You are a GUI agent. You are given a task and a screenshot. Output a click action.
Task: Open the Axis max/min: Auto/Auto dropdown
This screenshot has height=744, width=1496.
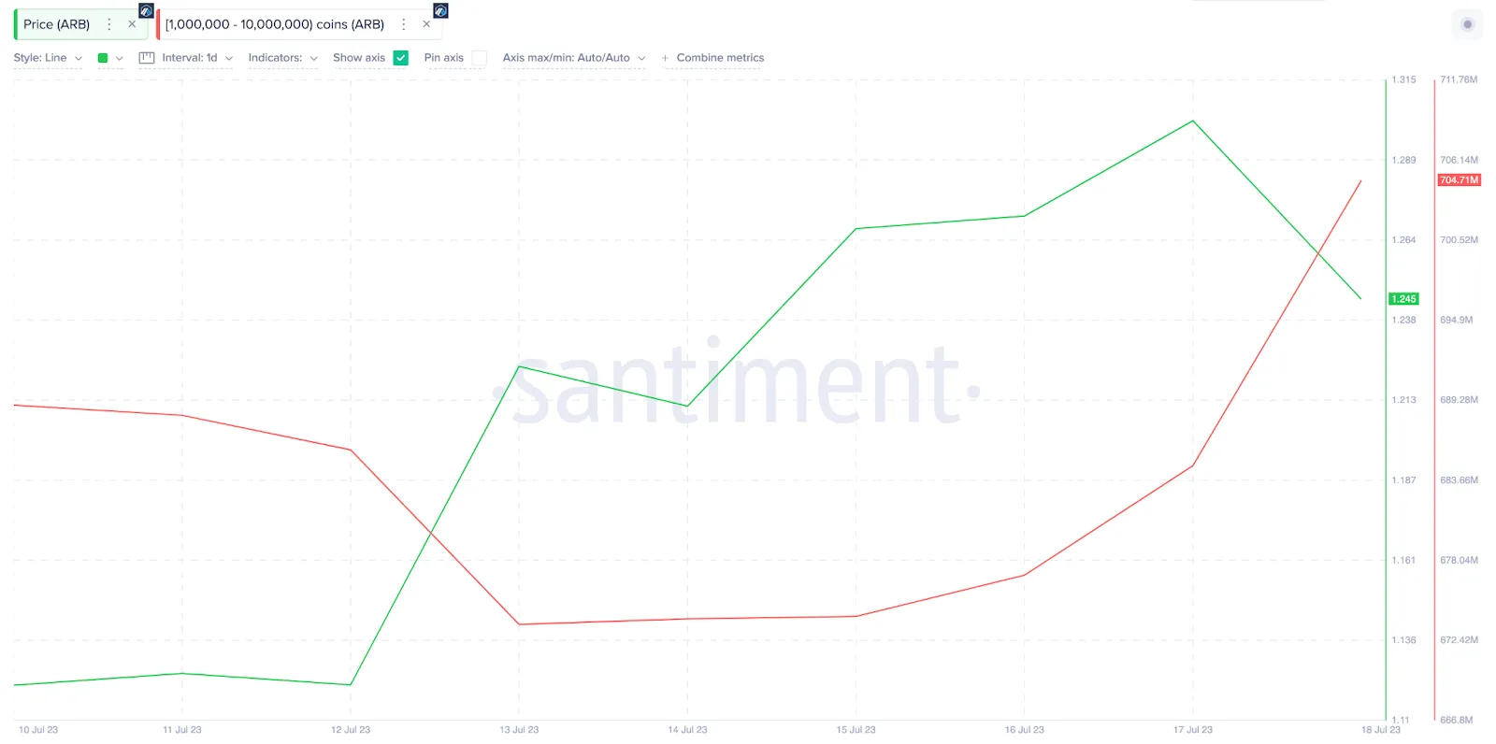pos(574,58)
